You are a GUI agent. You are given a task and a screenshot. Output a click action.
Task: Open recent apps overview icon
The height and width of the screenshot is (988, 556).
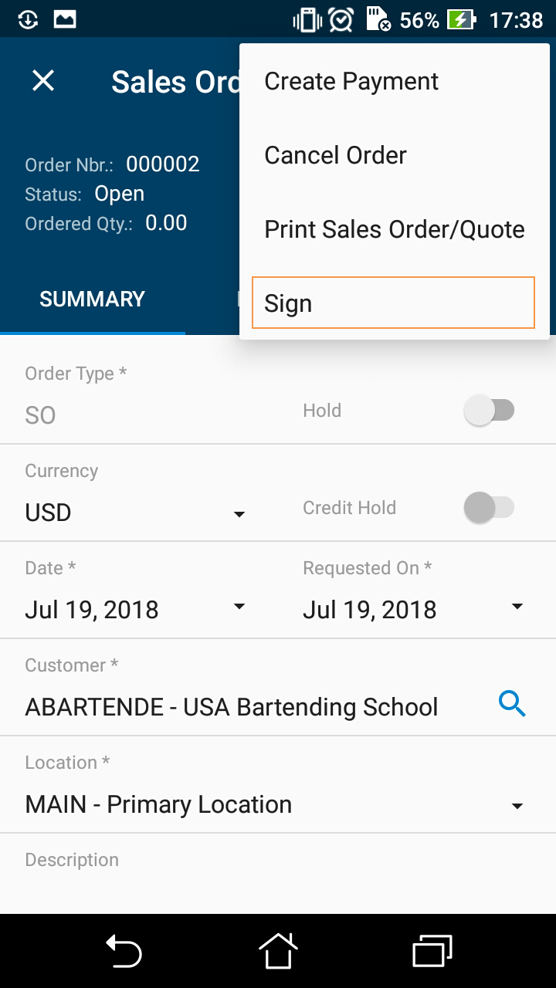[432, 950]
